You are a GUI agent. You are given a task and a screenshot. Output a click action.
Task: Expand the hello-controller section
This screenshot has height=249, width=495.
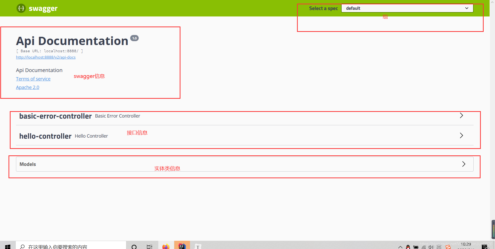coord(245,136)
